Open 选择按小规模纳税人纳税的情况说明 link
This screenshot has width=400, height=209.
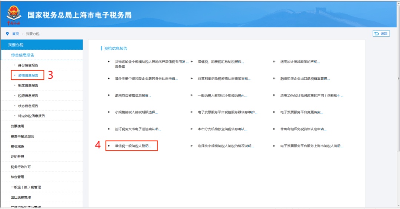pos(226,146)
